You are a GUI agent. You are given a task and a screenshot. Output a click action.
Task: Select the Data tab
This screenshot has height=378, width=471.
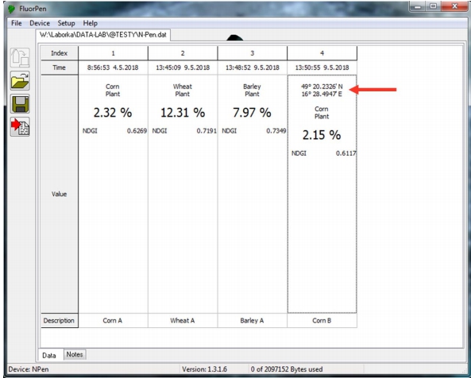[x=49, y=355]
